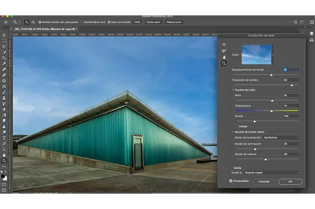Enable the Voltear checkbox
The height and width of the screenshot is (209, 315).
[236, 126]
